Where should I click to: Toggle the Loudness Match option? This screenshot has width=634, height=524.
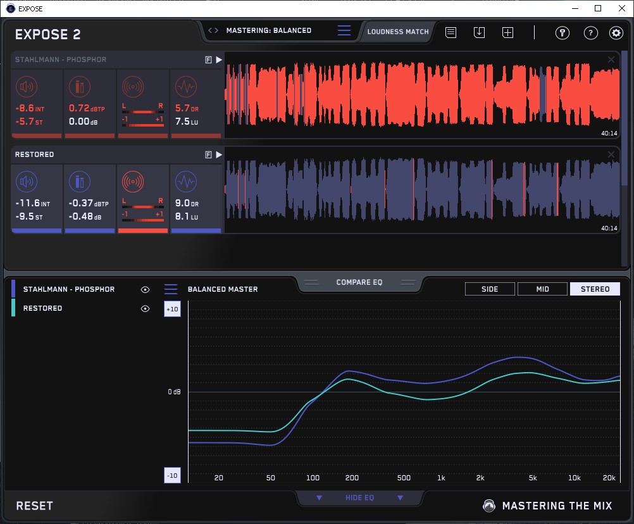click(397, 31)
